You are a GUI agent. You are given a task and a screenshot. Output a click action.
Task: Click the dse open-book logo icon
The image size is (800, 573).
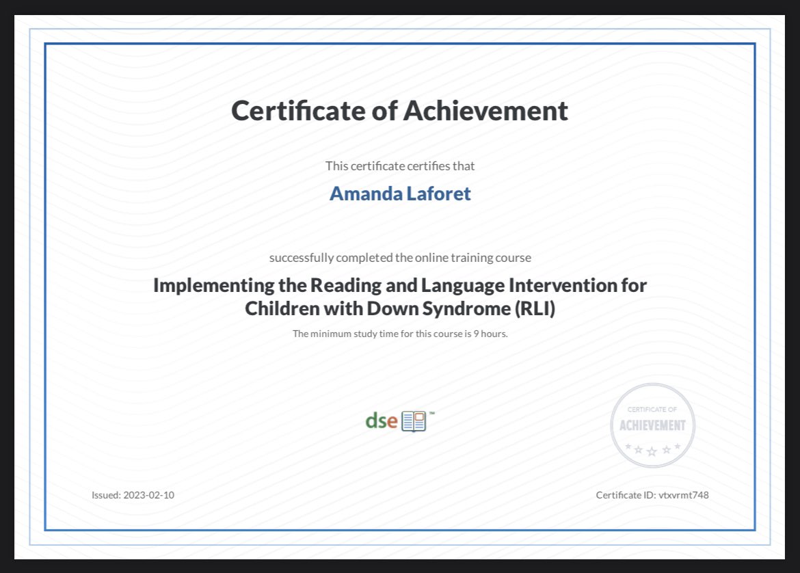413,421
